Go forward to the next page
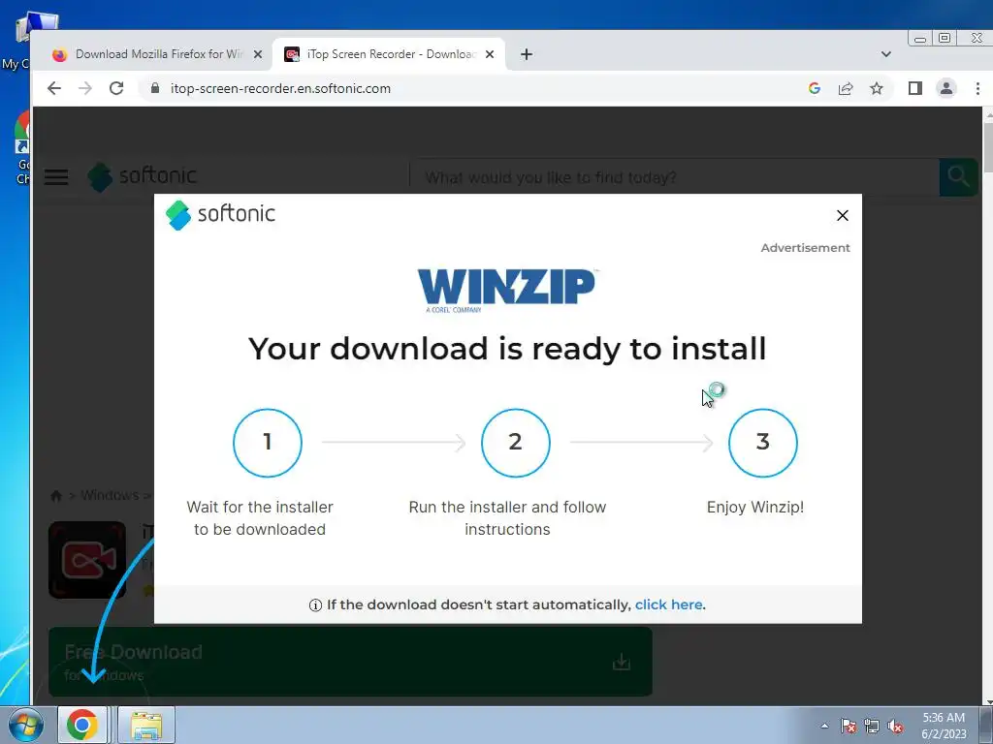Viewport: 993px width, 744px height. [85, 88]
